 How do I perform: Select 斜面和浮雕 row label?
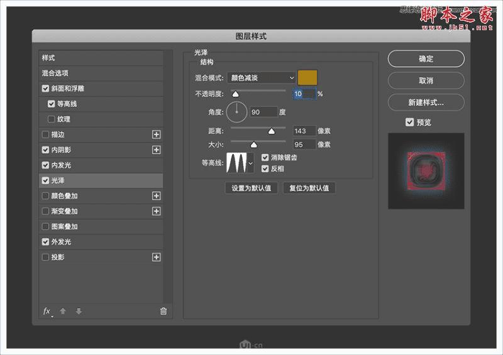tap(68, 89)
